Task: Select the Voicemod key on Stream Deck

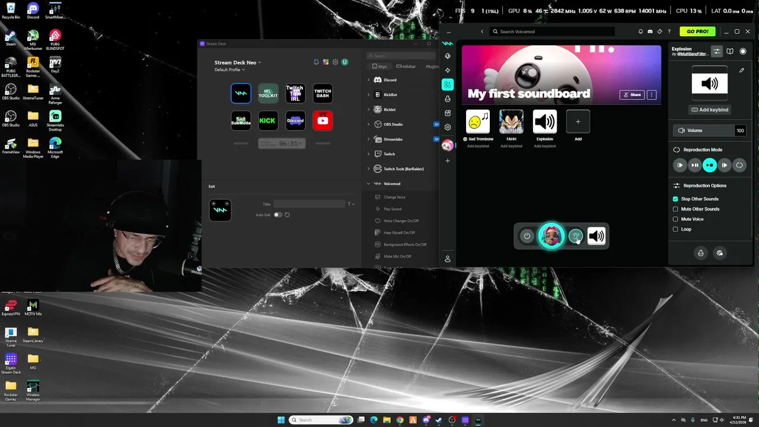Action: 241,93
